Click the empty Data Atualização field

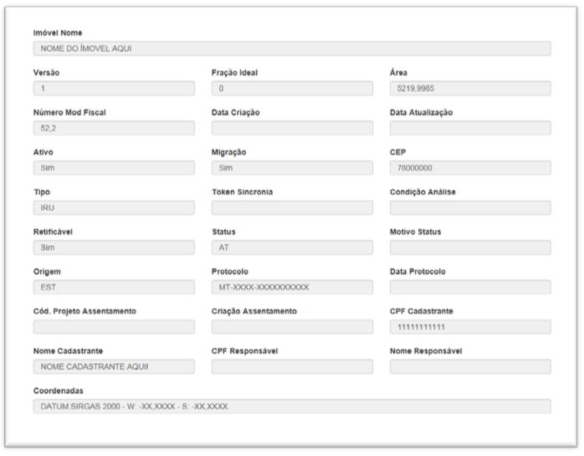[470, 128]
